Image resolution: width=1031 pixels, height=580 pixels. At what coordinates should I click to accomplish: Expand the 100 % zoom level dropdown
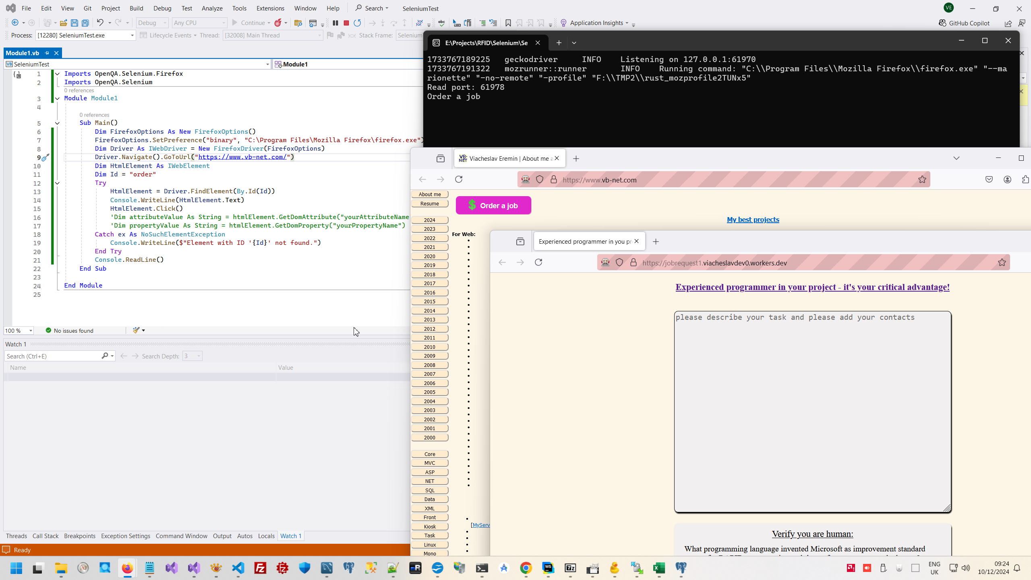(30, 331)
